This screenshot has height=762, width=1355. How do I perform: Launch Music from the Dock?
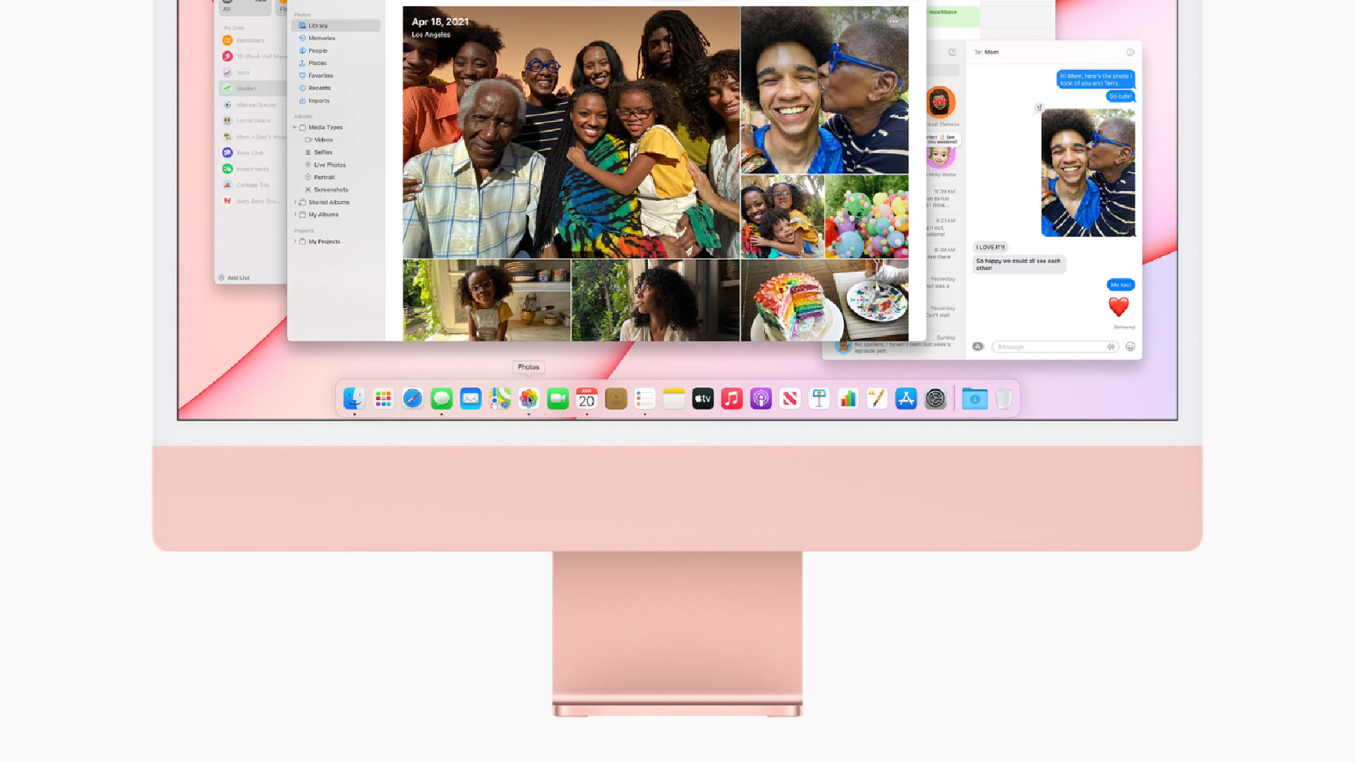click(x=732, y=399)
